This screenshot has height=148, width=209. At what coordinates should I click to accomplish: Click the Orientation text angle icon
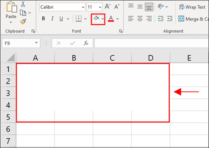160,6
